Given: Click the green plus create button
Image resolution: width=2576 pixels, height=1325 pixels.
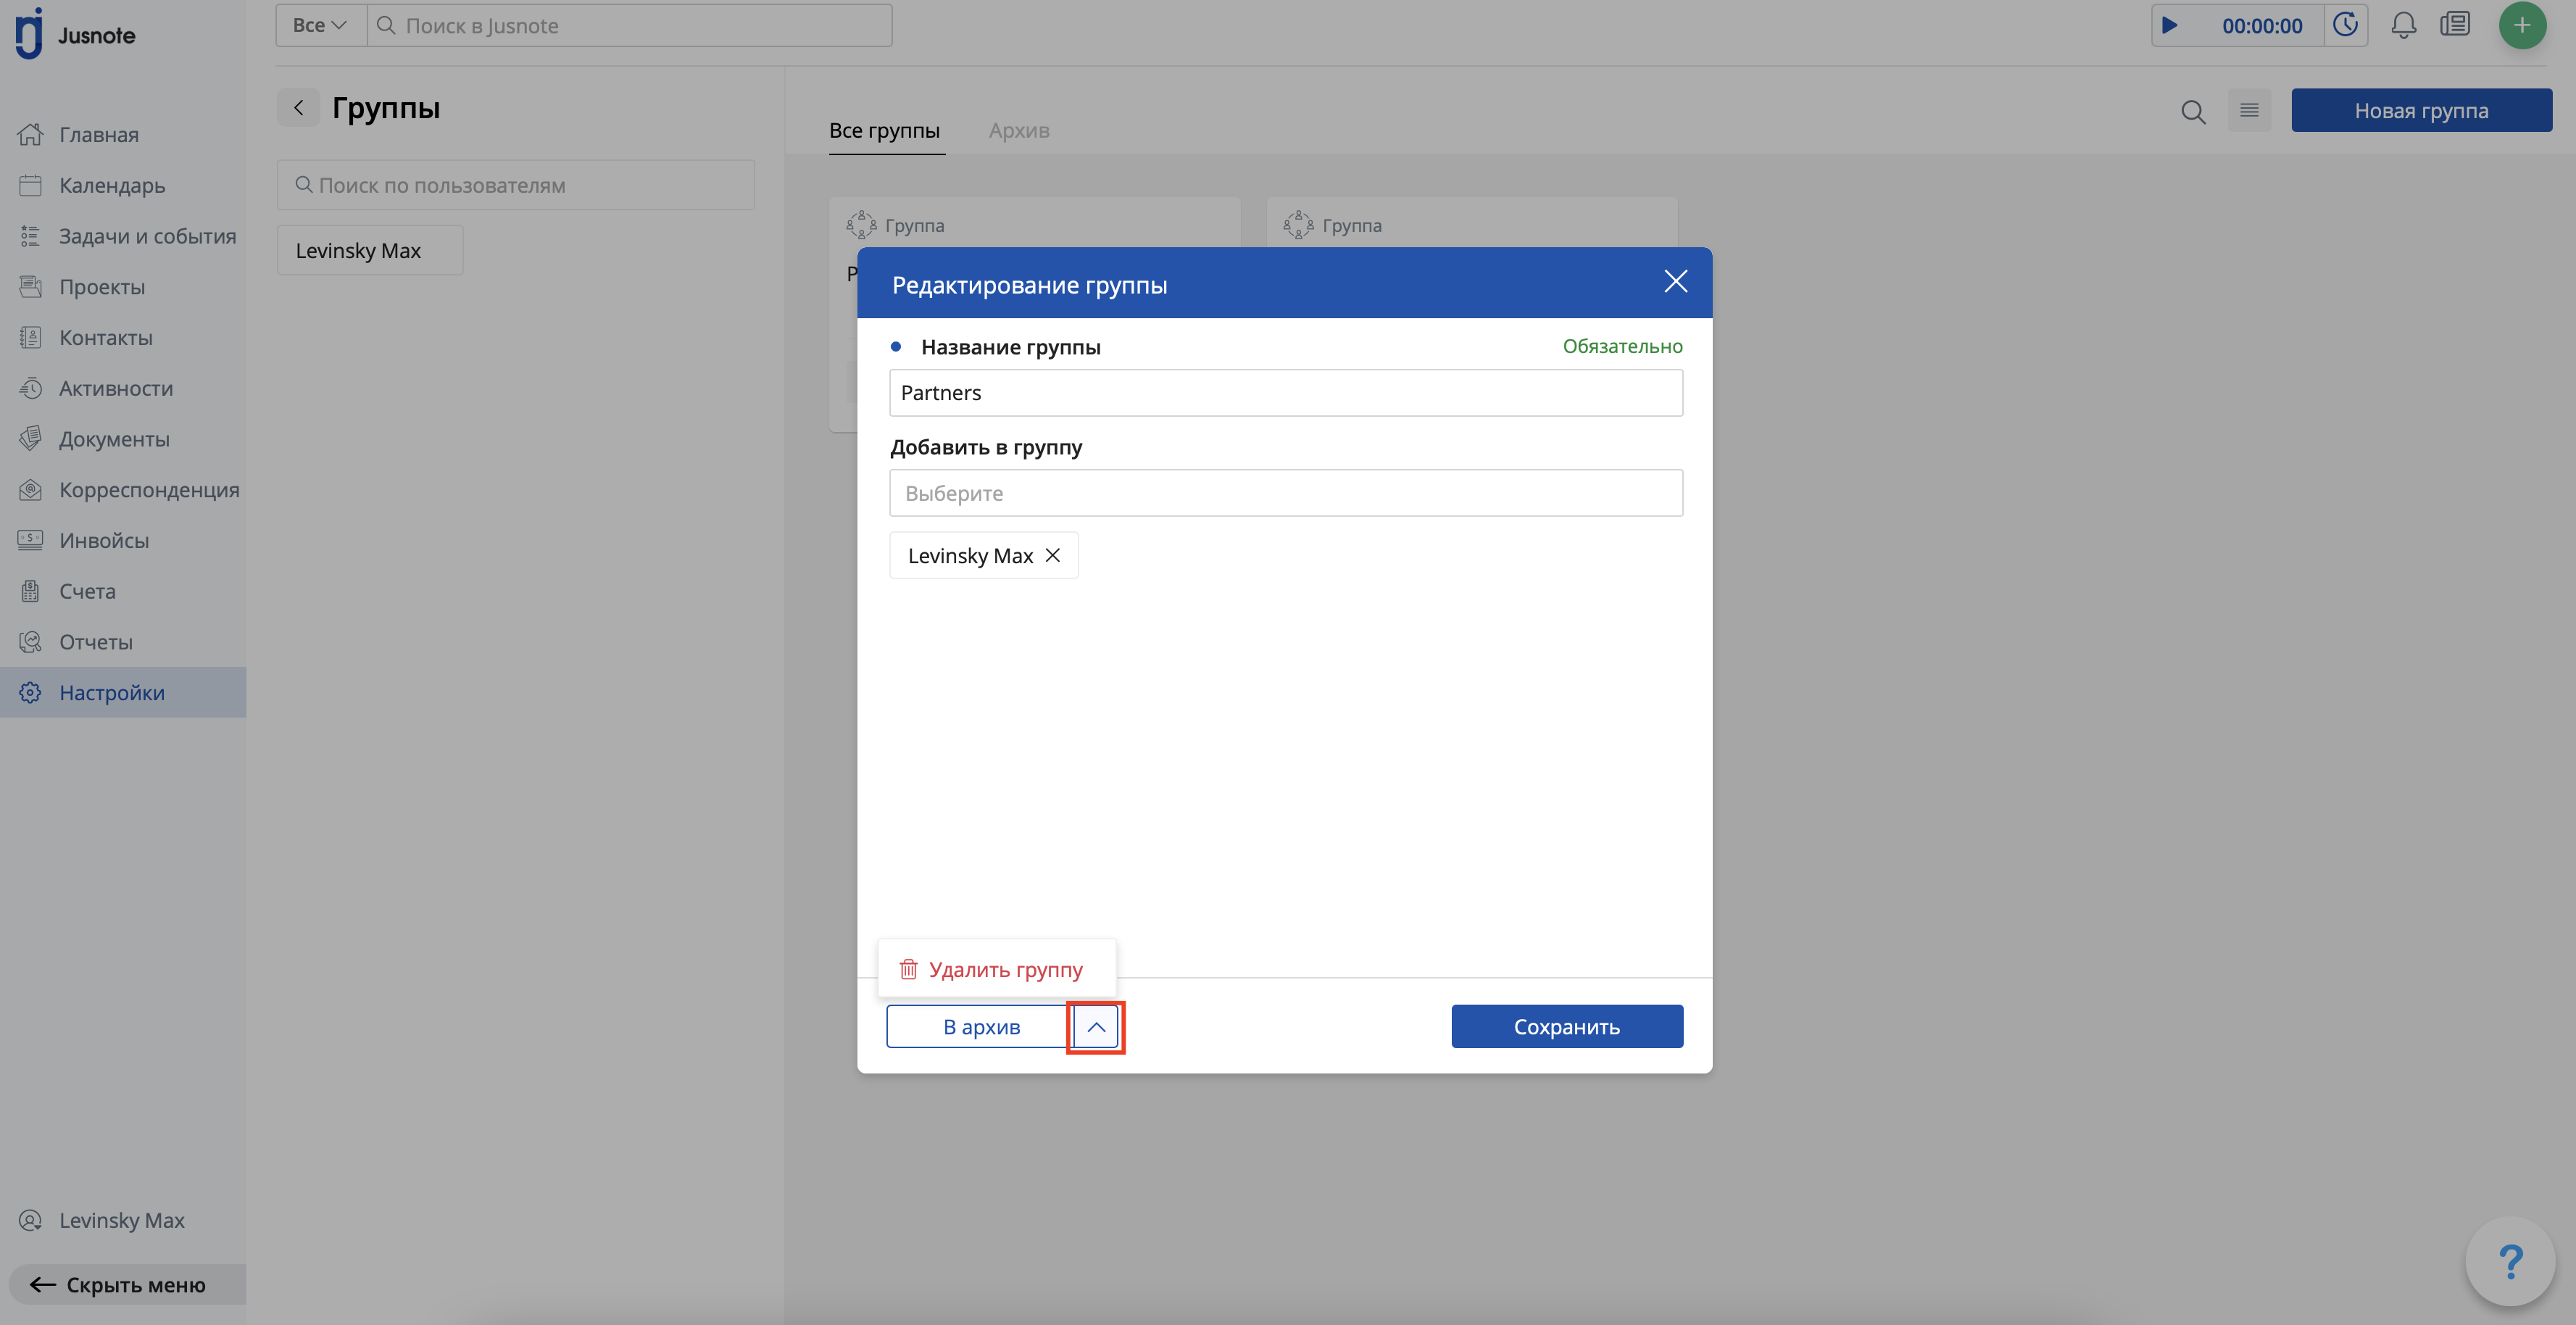Looking at the screenshot, I should tap(2522, 25).
